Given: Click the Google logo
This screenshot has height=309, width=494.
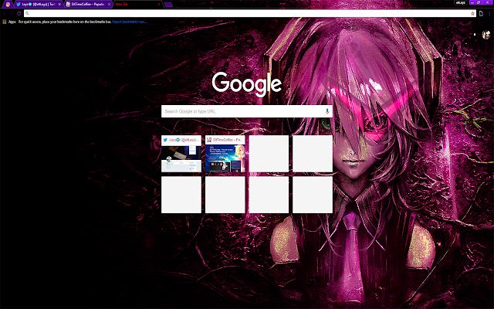Looking at the screenshot, I should click(247, 84).
